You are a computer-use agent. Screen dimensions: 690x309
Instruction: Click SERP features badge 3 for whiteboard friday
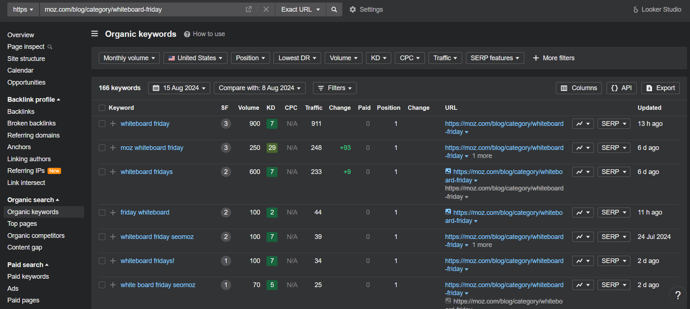coord(226,124)
